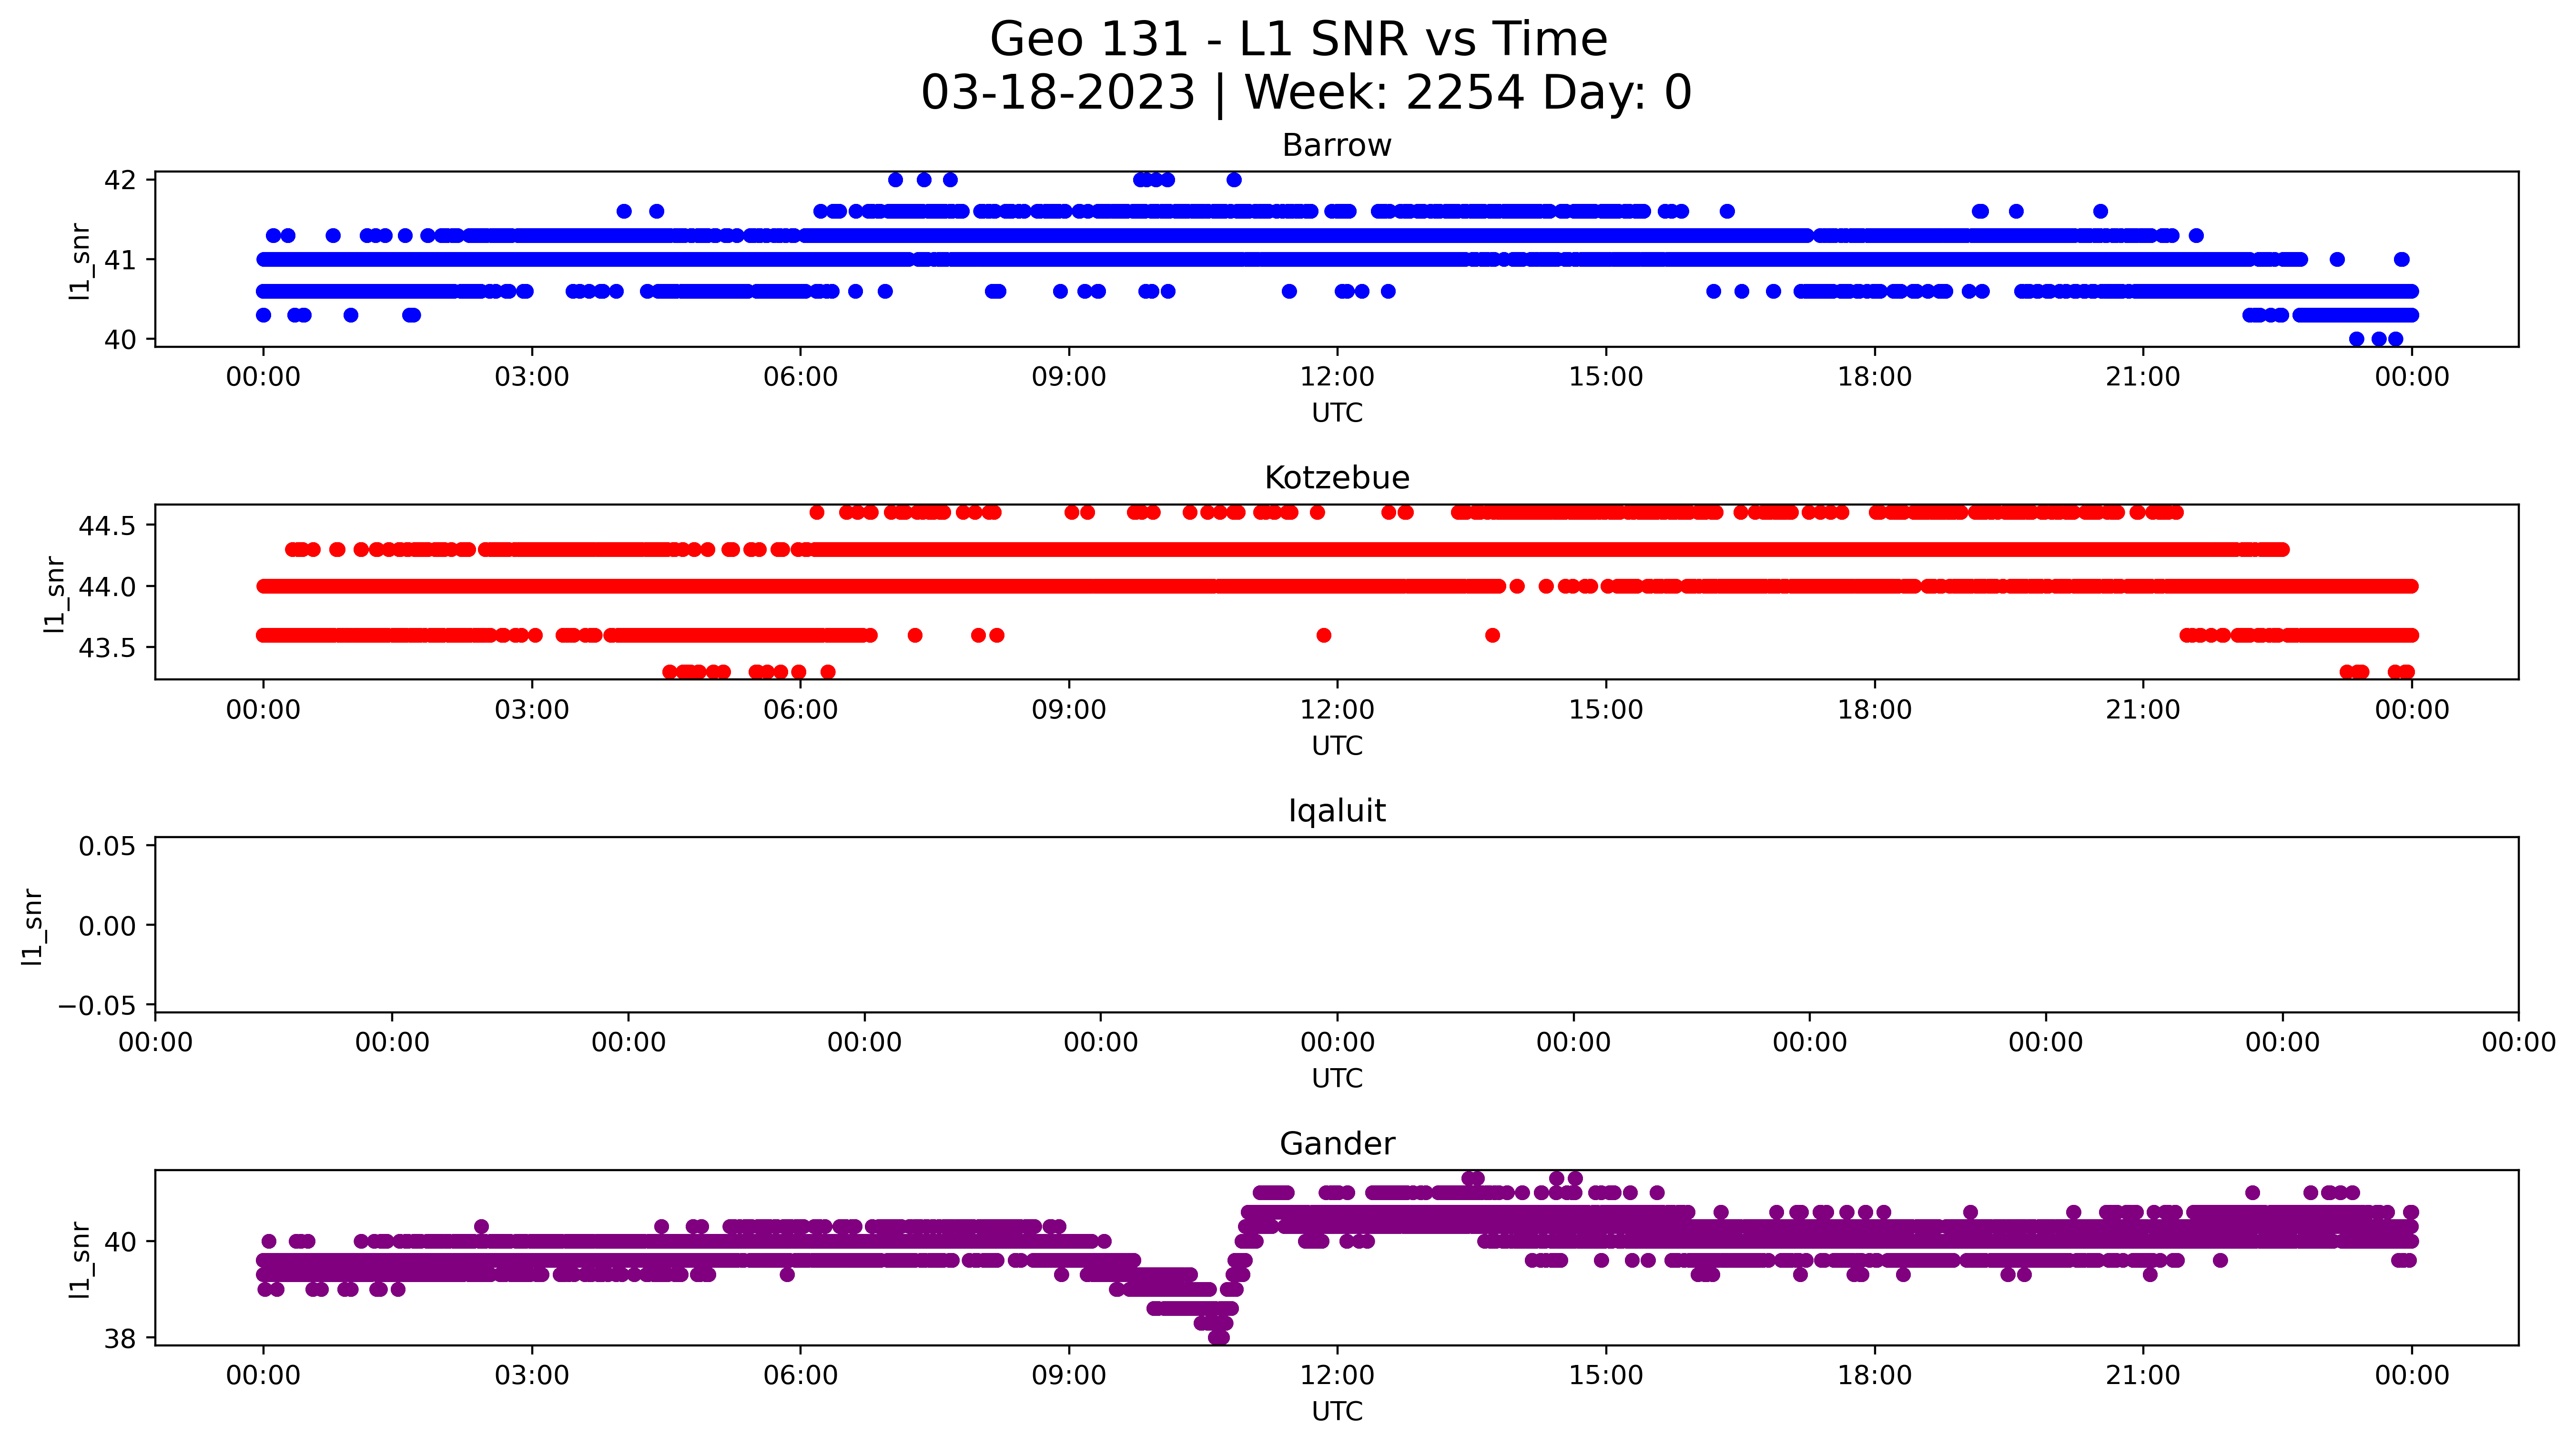This screenshot has width=2576, height=1445.
Task: Click the l1_snr y-axis label of Gander plot
Action: pos(80,1260)
